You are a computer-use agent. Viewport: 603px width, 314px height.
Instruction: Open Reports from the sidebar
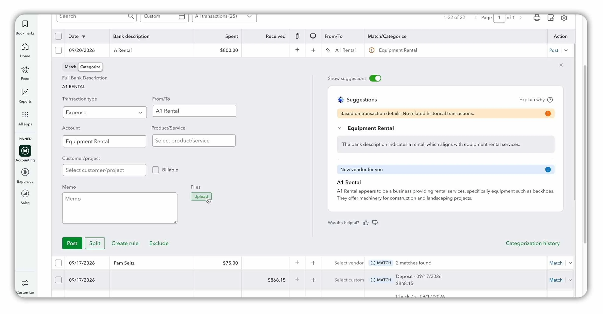tap(25, 96)
